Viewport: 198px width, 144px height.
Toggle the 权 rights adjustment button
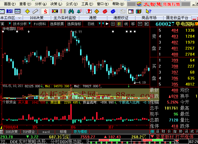(x=119, y=24)
